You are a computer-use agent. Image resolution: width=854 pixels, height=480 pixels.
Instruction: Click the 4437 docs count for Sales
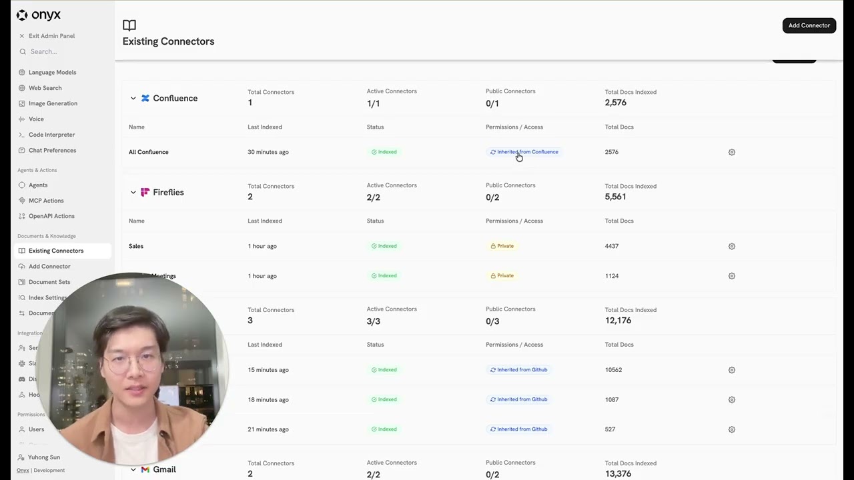click(612, 246)
